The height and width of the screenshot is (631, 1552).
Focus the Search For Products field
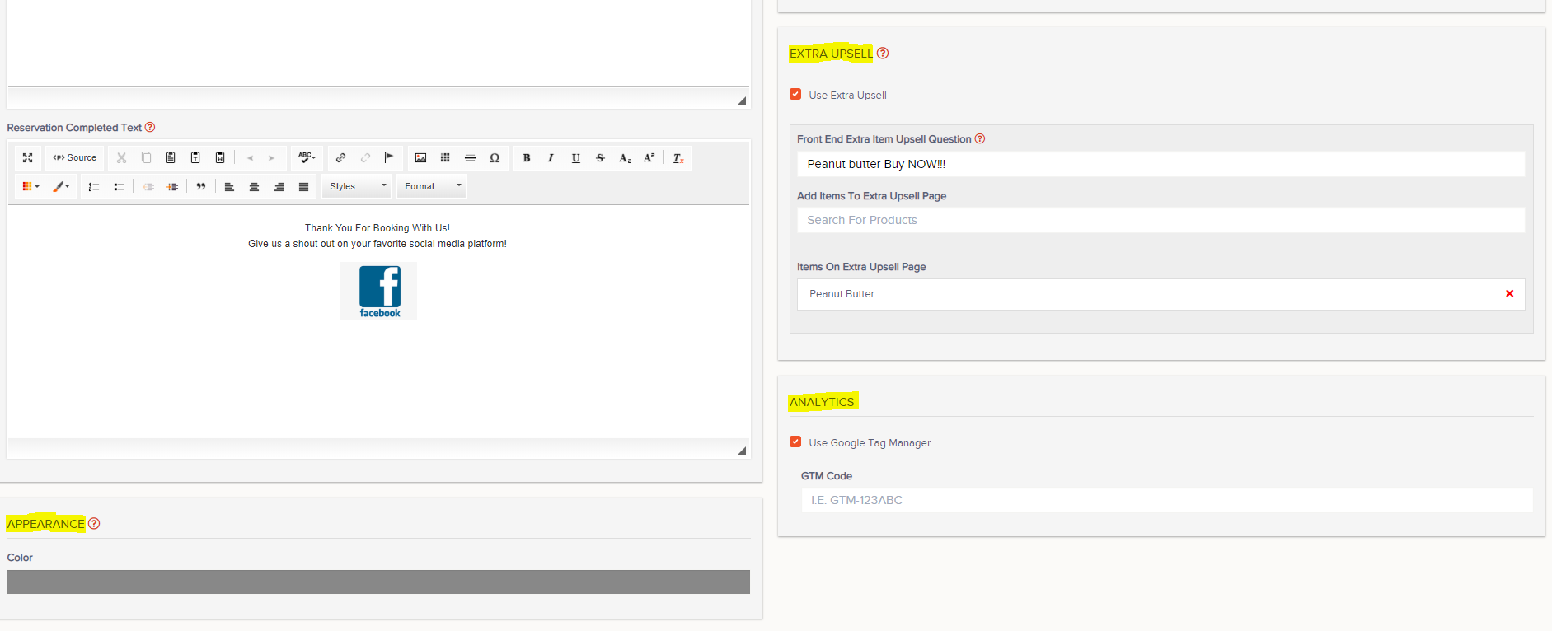(1160, 220)
